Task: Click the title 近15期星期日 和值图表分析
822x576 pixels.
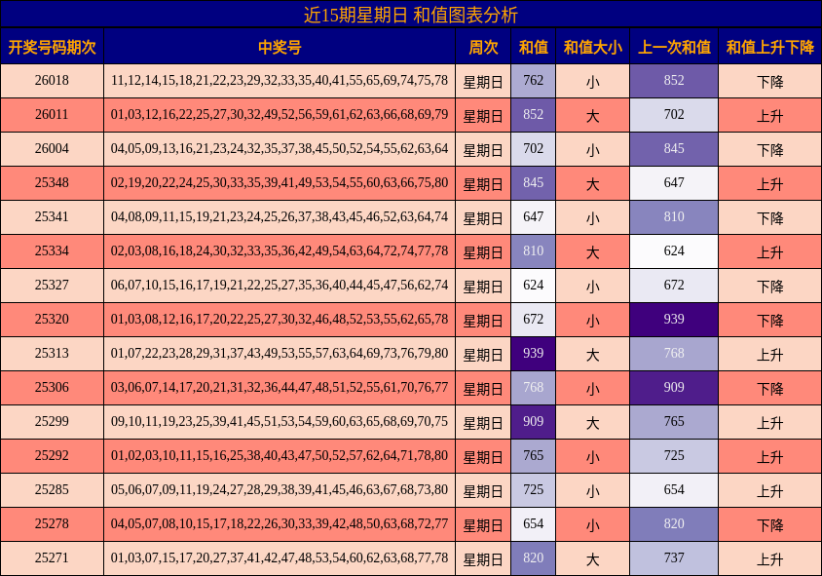Action: 411,15
